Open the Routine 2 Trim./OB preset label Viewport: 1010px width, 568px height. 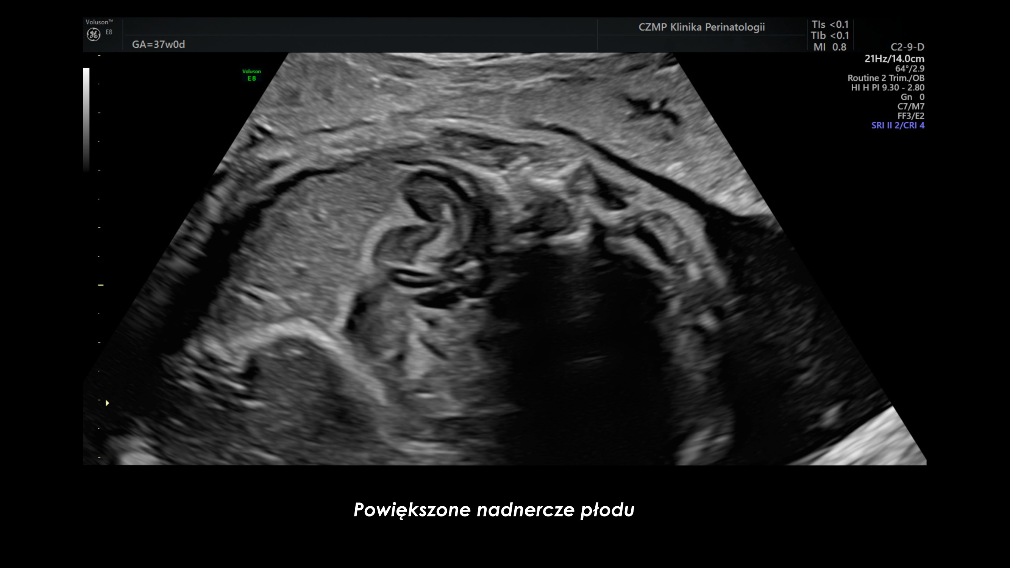(886, 78)
